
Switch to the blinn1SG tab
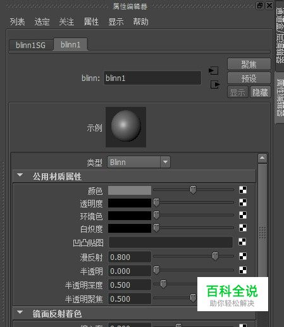[31, 45]
